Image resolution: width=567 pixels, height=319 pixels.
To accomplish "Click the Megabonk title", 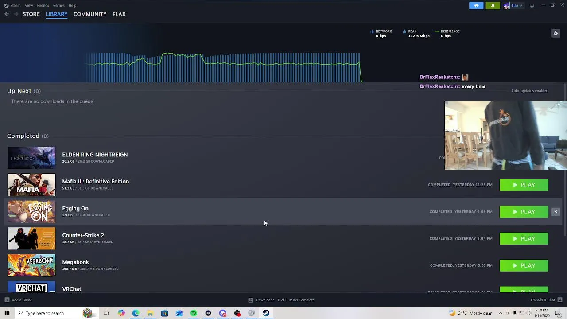I will coord(75,262).
